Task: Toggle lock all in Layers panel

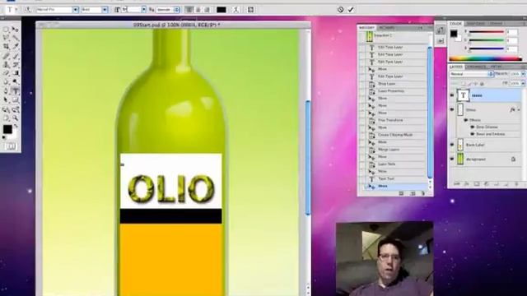Action: (482, 83)
